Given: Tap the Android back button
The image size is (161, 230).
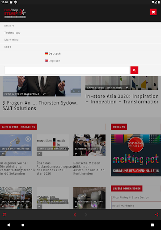Looking at the screenshot, I should click(x=8, y=225).
